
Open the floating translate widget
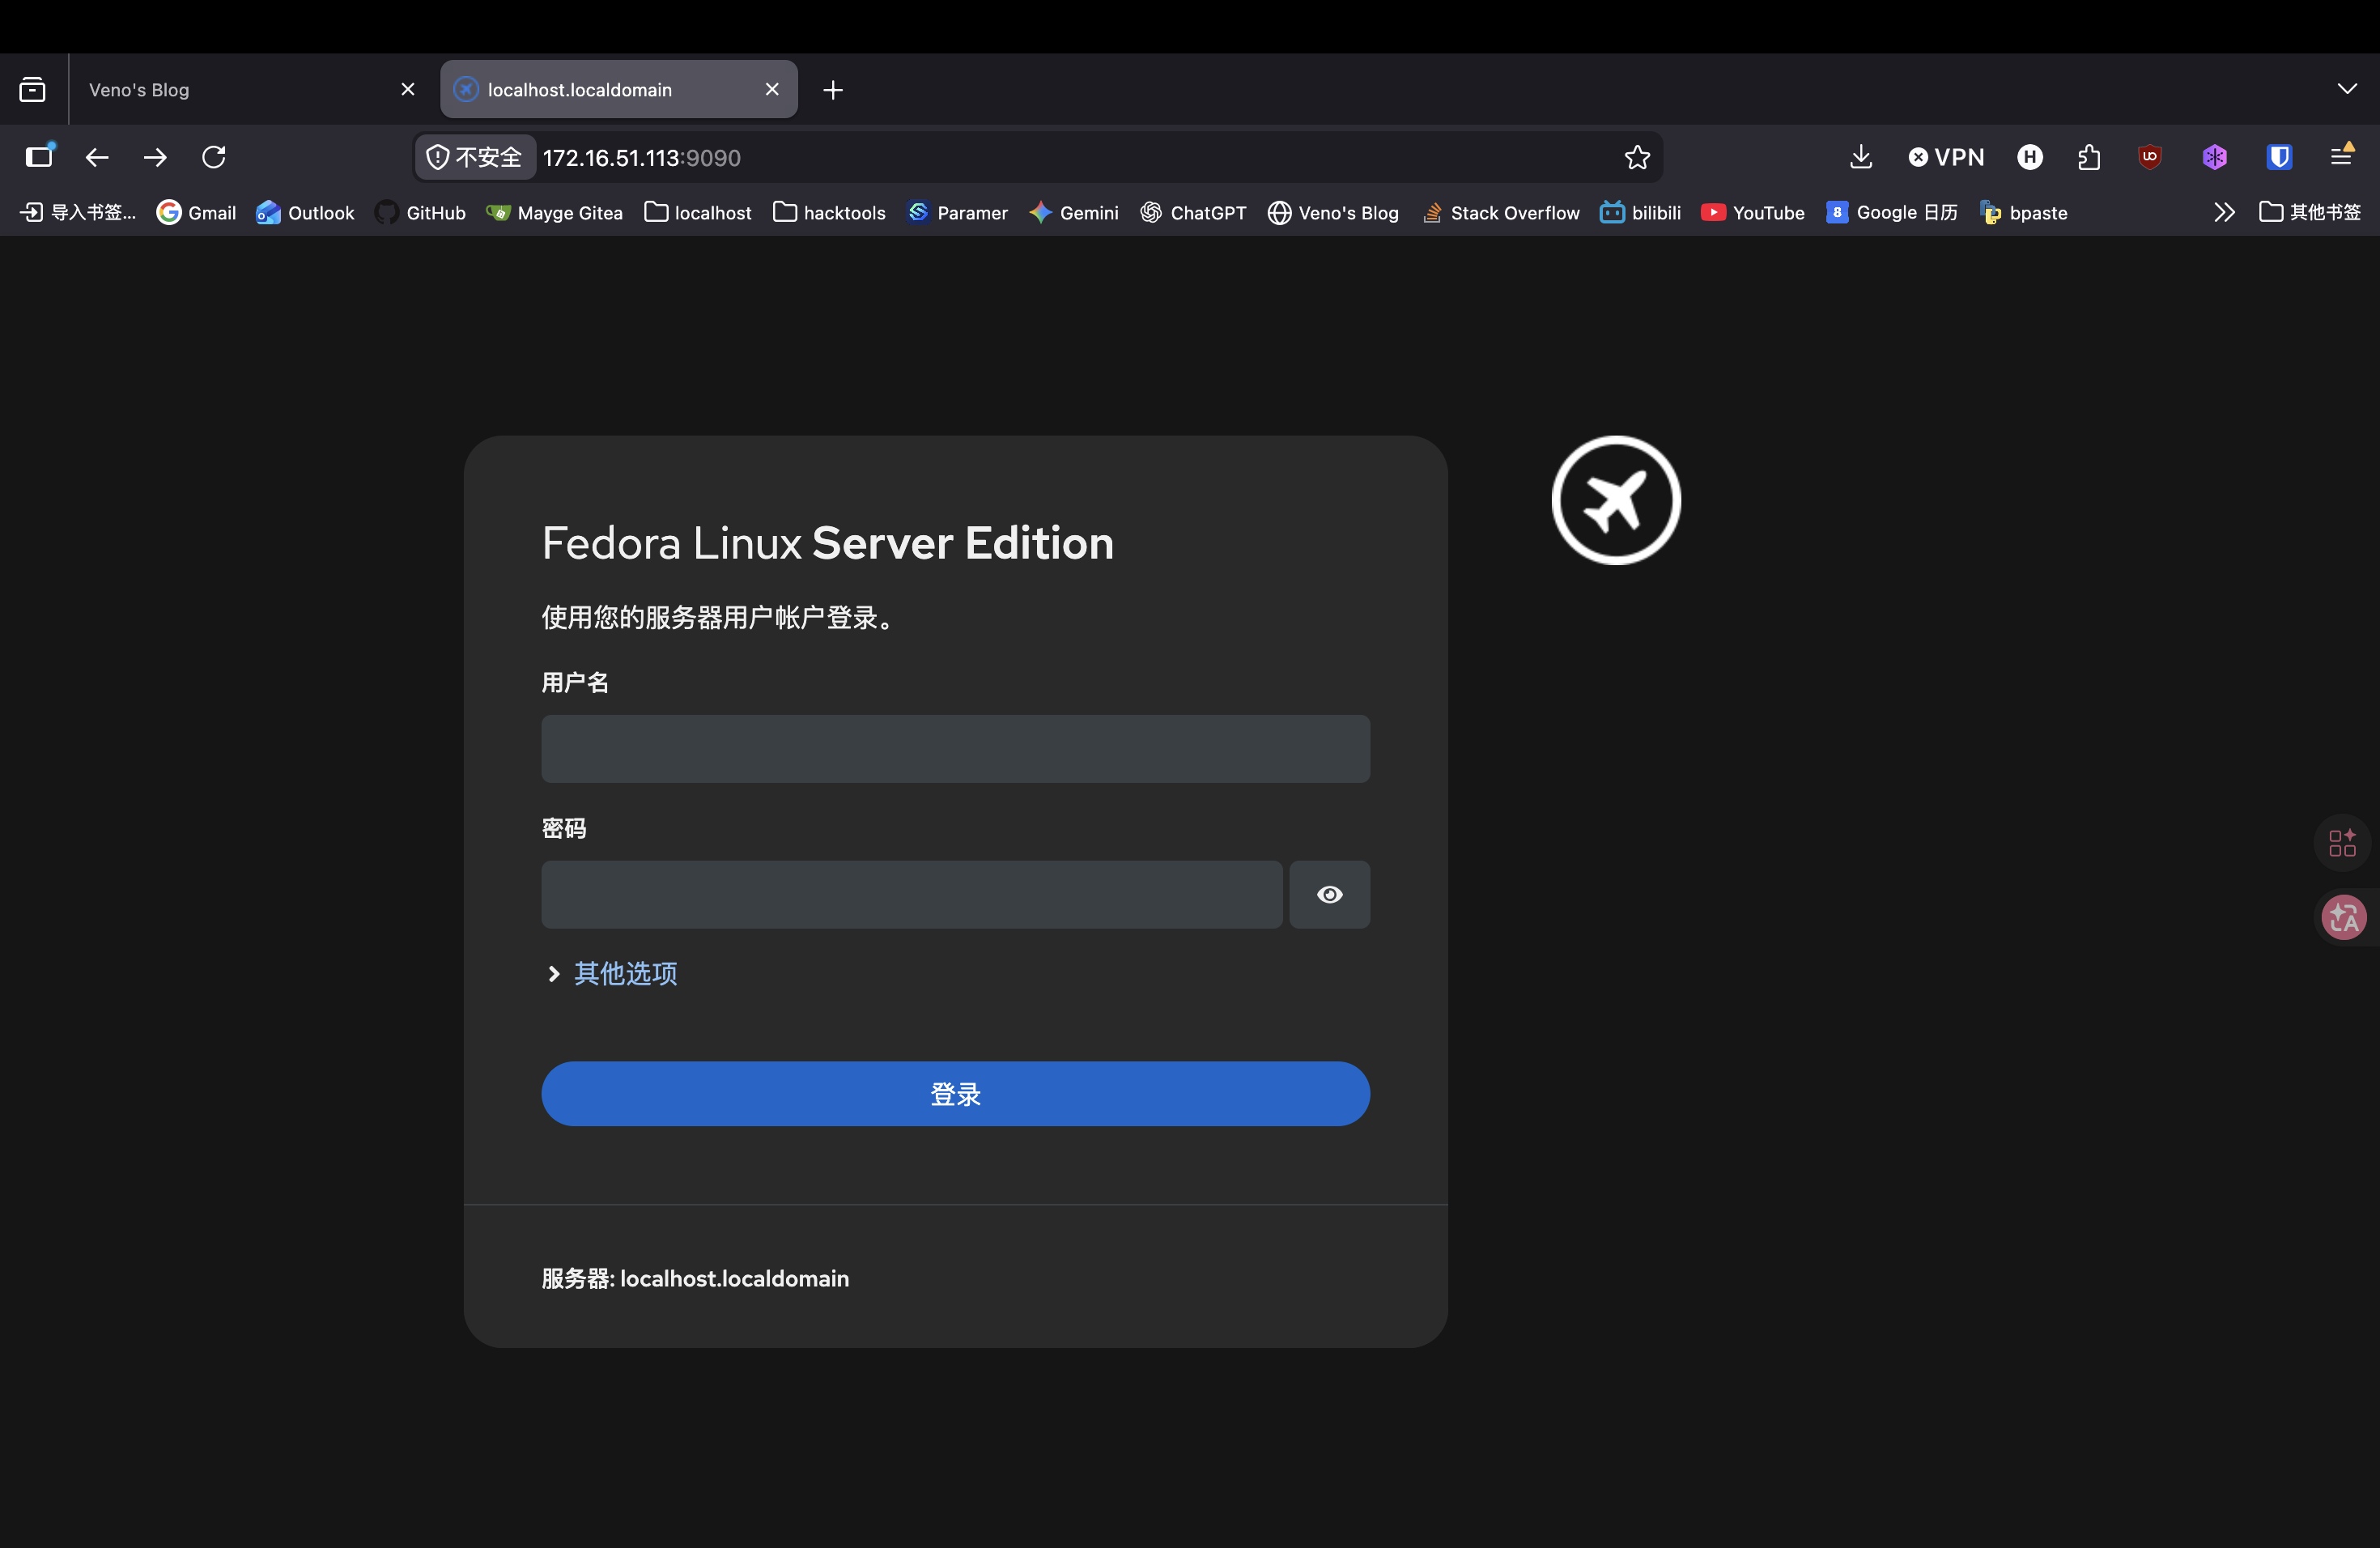coord(2344,917)
